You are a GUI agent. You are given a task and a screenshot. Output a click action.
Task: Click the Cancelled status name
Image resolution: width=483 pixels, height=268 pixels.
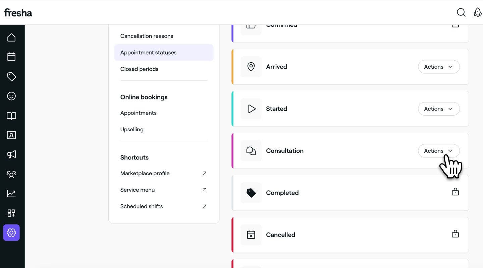pos(280,235)
